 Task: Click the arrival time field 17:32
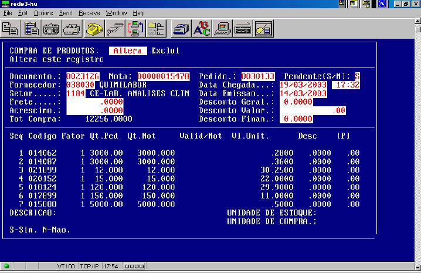(346, 85)
